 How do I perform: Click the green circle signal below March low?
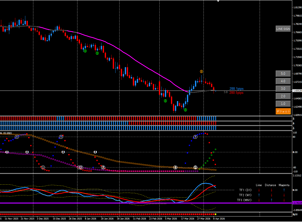coord(185,110)
